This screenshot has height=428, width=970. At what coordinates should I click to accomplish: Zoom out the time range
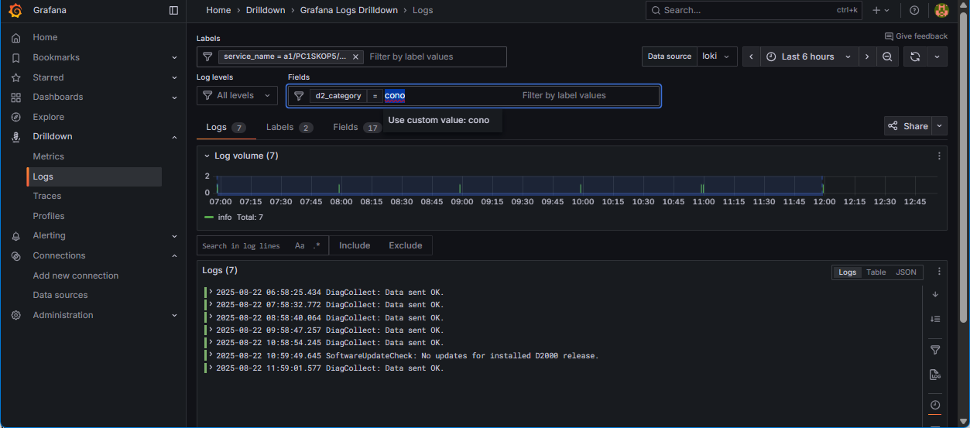[x=887, y=56]
